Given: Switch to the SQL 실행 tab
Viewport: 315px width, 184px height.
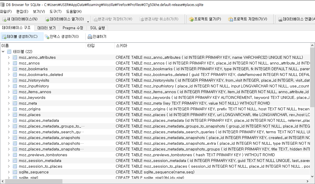Looking at the screenshot, I should click(97, 28).
